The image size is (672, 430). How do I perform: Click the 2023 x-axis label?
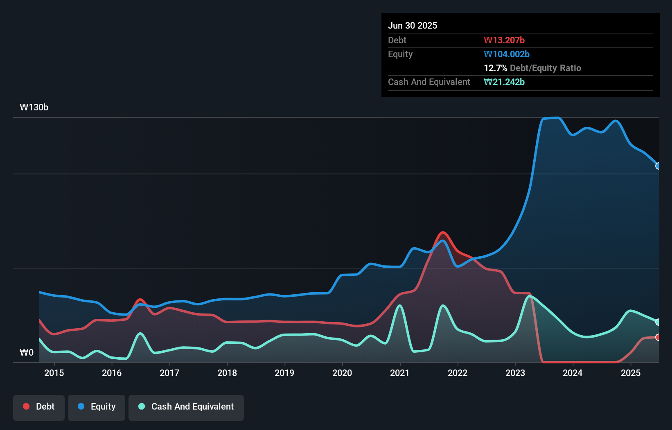point(515,373)
